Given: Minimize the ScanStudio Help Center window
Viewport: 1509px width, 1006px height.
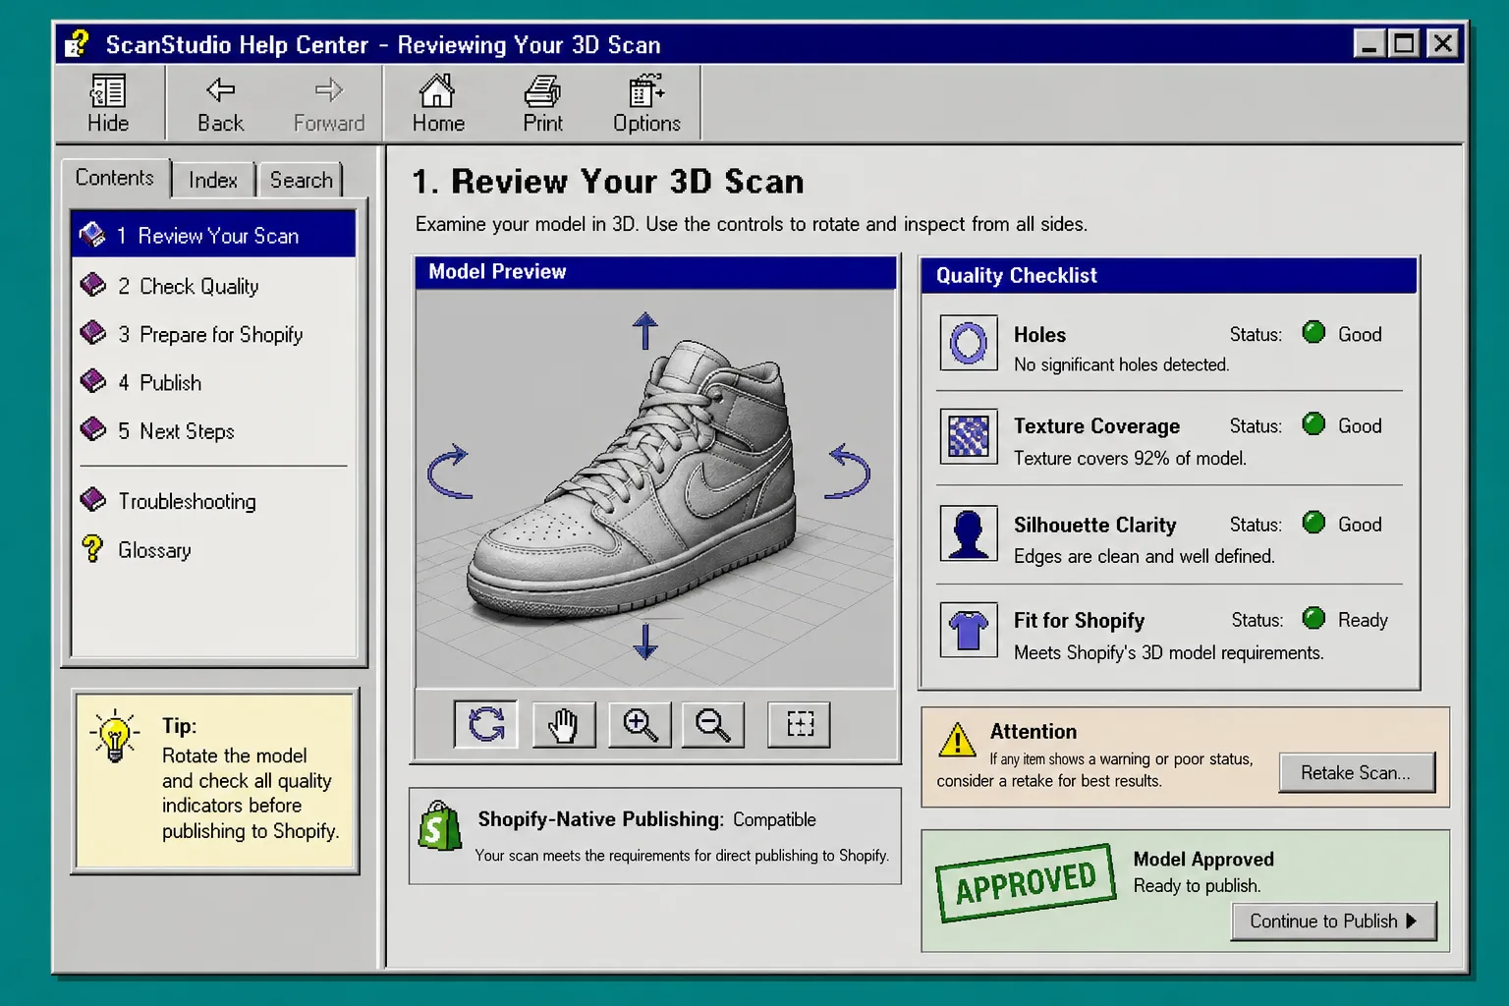Looking at the screenshot, I should (1370, 44).
